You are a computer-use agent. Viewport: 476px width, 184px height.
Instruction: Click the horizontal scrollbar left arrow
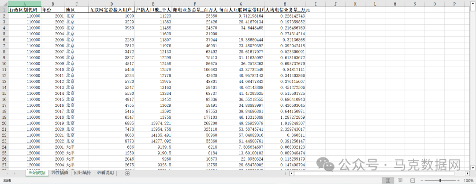point(291,173)
